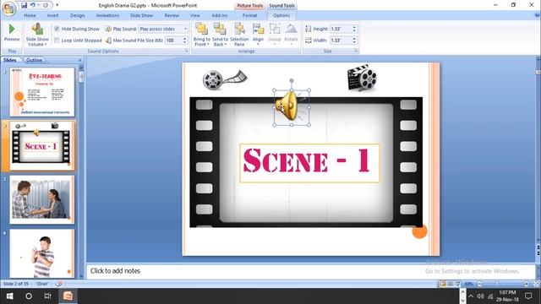
Task: Select the film reel clipart
Action: (225, 79)
